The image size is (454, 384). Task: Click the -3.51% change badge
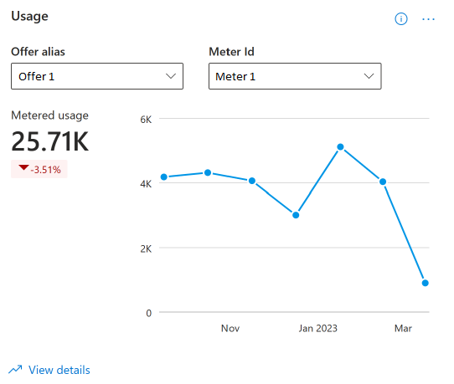[x=39, y=169]
